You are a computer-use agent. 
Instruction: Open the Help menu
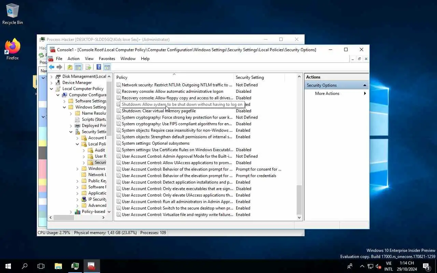[x=145, y=59]
